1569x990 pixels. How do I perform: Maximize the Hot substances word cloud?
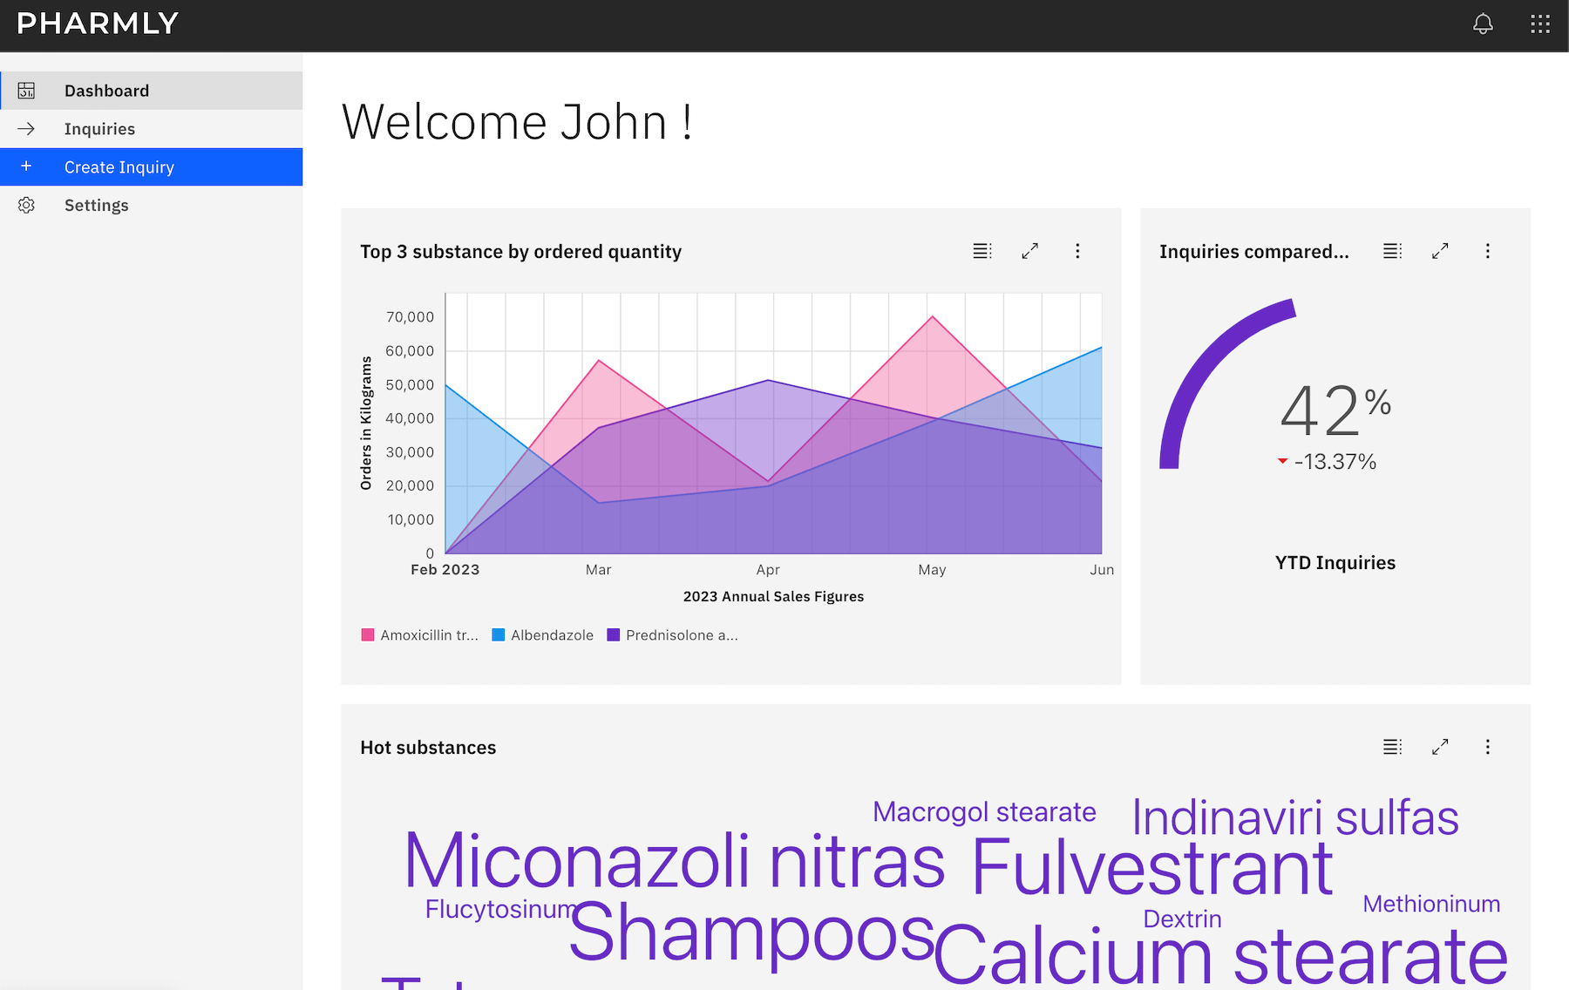(x=1440, y=747)
